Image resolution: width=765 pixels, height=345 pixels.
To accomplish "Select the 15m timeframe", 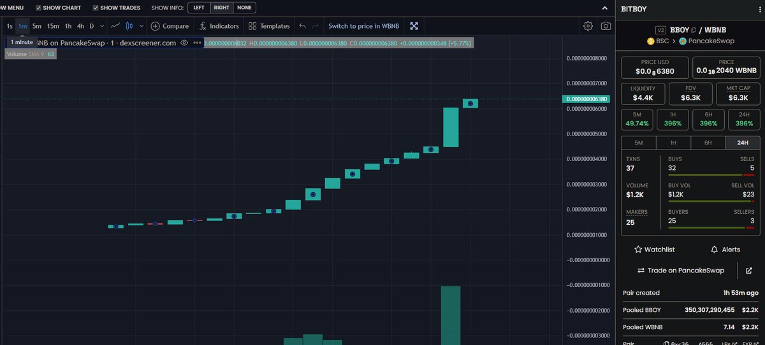I will pos(53,26).
